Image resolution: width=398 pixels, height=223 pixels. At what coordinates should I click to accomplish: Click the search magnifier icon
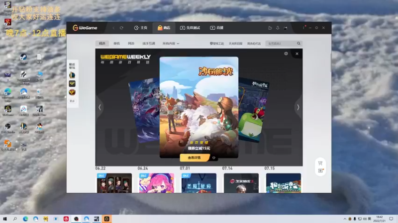tap(299, 44)
